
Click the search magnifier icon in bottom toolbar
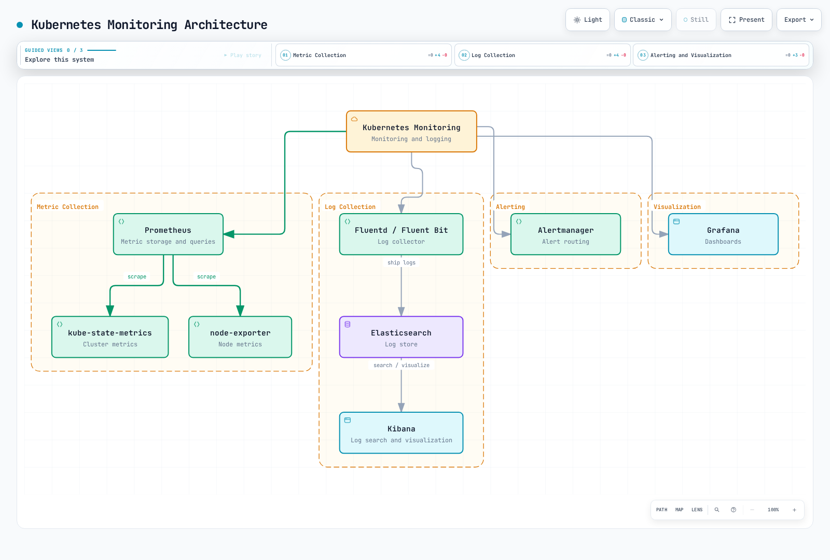pyautogui.click(x=717, y=510)
